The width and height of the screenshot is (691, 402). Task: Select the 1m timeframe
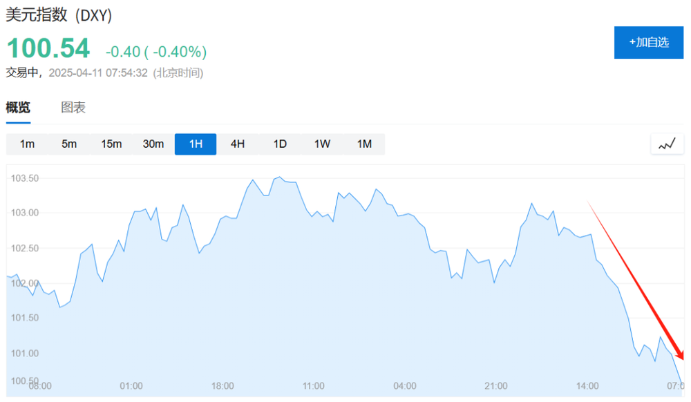click(27, 144)
